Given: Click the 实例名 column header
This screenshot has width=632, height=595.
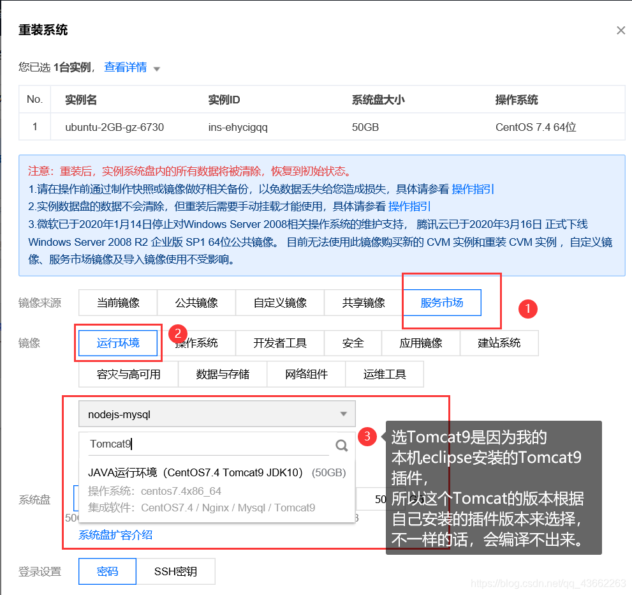Looking at the screenshot, I should tap(81, 100).
